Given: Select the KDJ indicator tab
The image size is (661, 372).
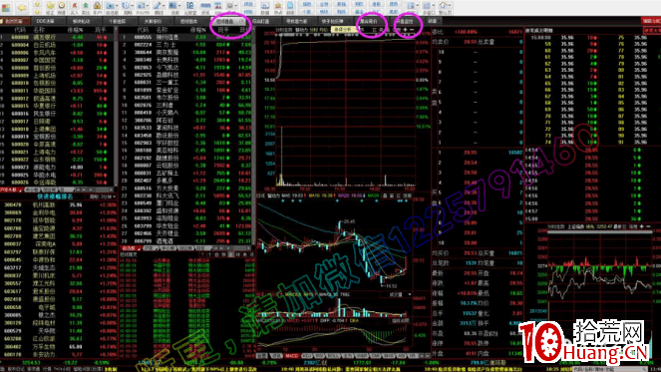Looking at the screenshot, I should click(307, 356).
